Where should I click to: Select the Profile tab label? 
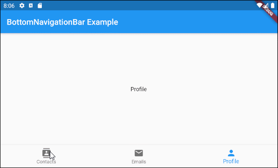coord(231,161)
